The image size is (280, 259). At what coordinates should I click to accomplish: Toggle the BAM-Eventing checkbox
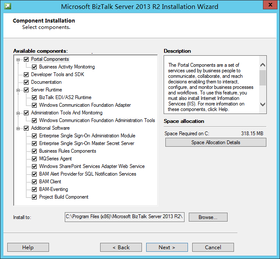tap(34, 190)
